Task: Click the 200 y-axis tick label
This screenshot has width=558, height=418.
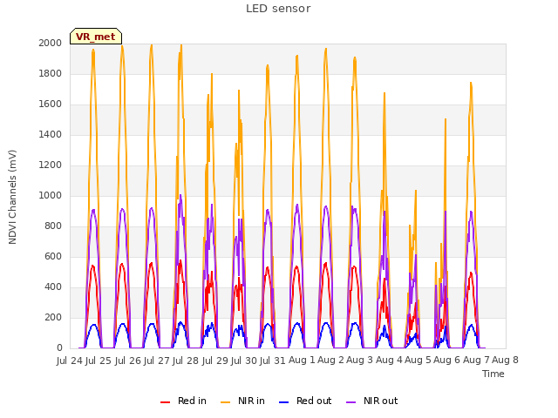Action: pyautogui.click(x=53, y=318)
